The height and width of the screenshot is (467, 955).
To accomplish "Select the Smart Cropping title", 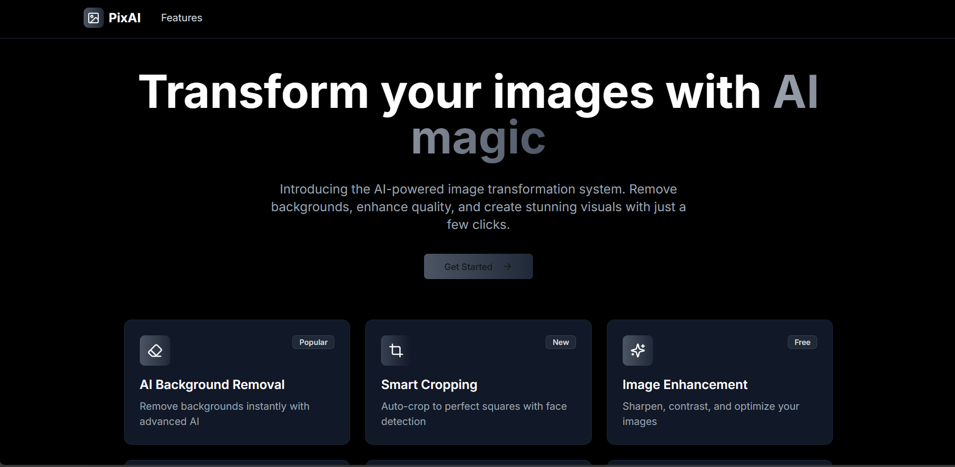I will click(x=429, y=384).
